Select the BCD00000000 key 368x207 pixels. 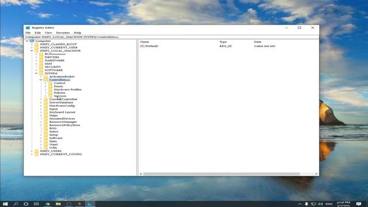tap(55, 54)
